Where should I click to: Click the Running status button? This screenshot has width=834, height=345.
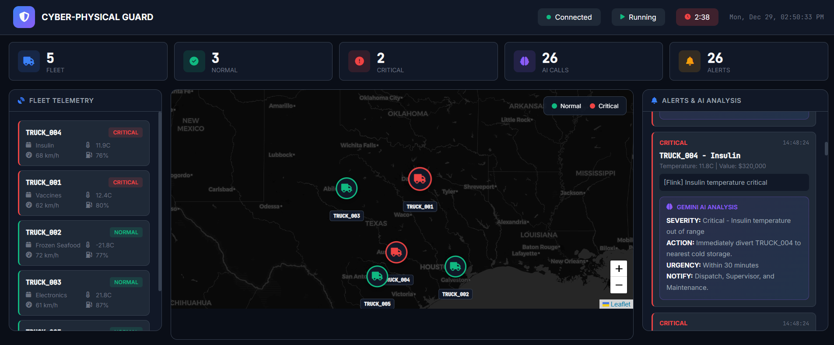(638, 17)
